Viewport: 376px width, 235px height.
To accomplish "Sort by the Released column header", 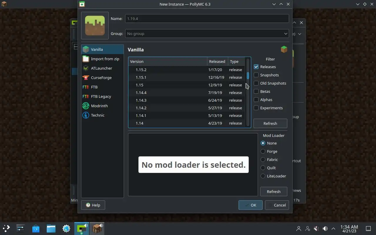I will (217, 61).
